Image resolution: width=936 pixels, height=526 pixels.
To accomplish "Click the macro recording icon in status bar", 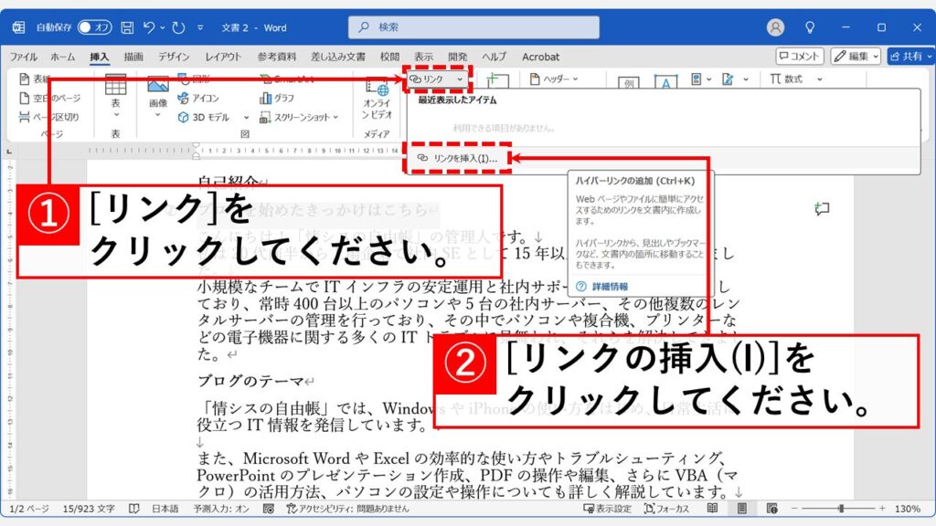I will point(269,509).
